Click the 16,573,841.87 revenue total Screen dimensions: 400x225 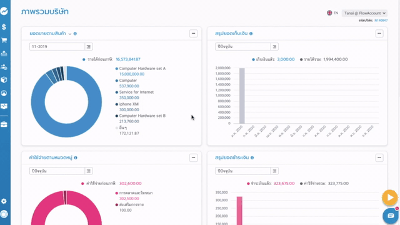tap(128, 59)
